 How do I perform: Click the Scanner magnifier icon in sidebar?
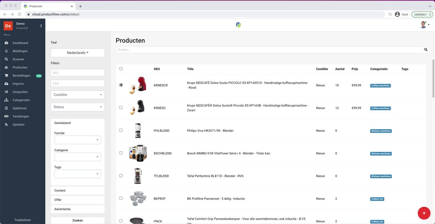[x=6, y=59]
